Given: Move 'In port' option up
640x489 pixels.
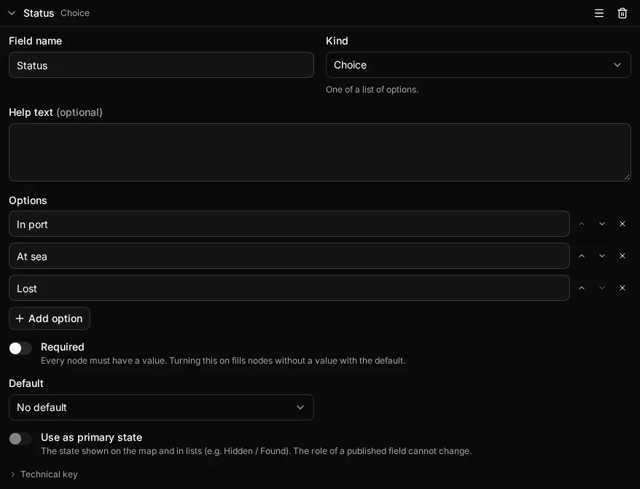Looking at the screenshot, I should (582, 224).
